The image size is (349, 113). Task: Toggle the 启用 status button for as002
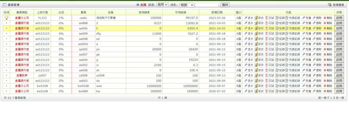(339, 65)
